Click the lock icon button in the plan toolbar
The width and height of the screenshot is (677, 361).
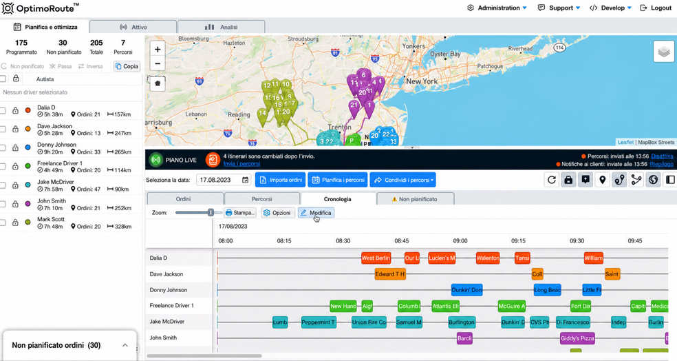pos(568,180)
